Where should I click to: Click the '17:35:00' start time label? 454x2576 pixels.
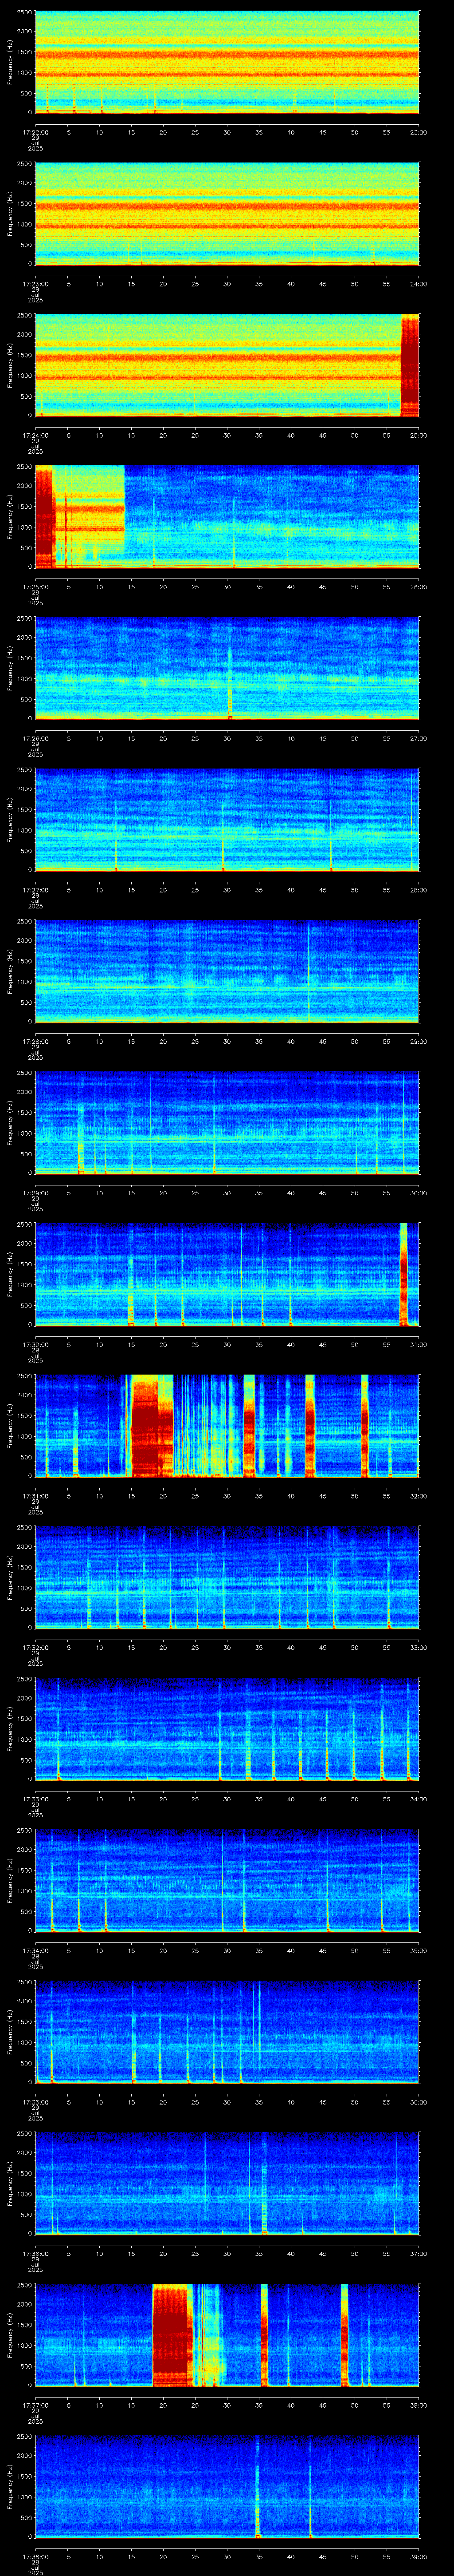click(35, 2102)
